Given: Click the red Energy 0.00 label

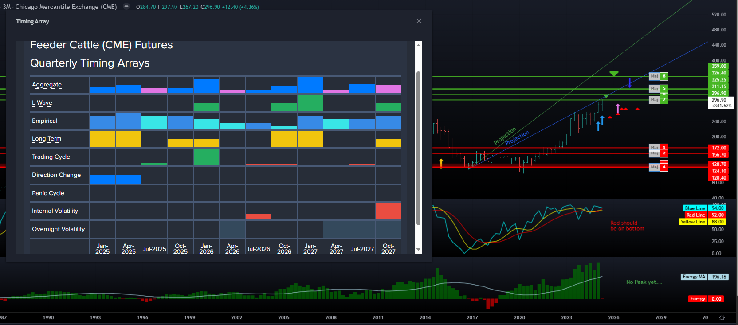Looking at the screenshot, I should pyautogui.click(x=707, y=299).
